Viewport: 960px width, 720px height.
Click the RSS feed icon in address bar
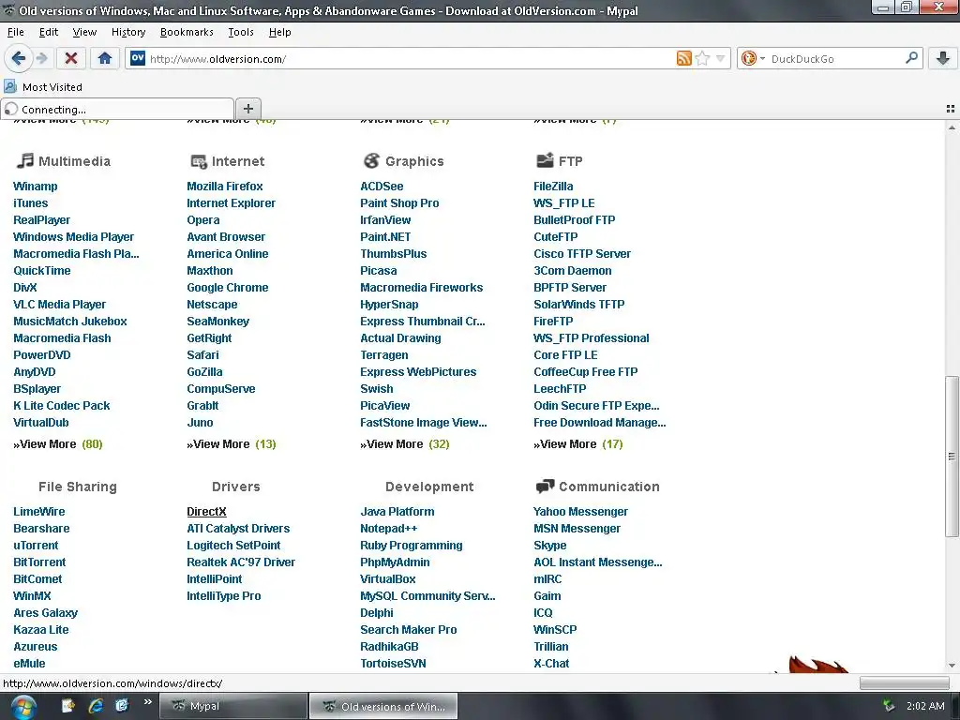tap(683, 58)
